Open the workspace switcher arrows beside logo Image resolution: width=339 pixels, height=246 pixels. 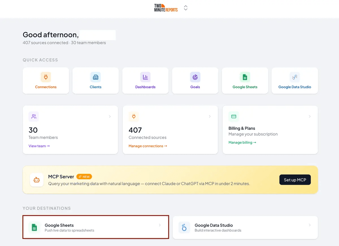186,8
